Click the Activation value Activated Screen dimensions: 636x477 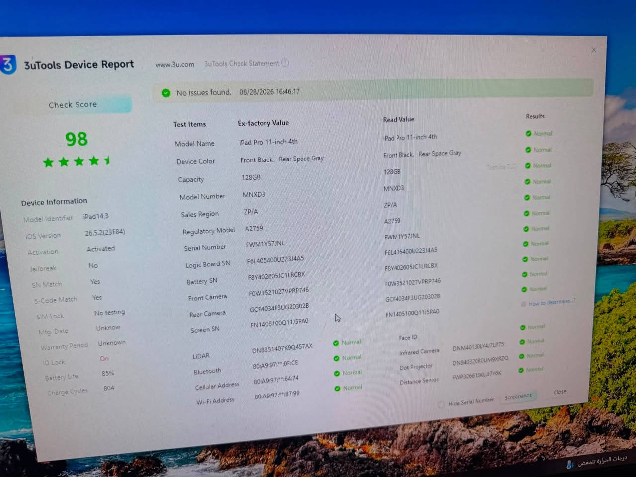[x=101, y=249]
